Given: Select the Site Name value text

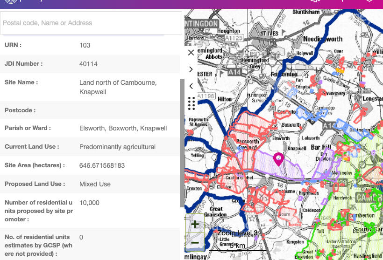Looking at the screenshot, I should [x=118, y=87].
